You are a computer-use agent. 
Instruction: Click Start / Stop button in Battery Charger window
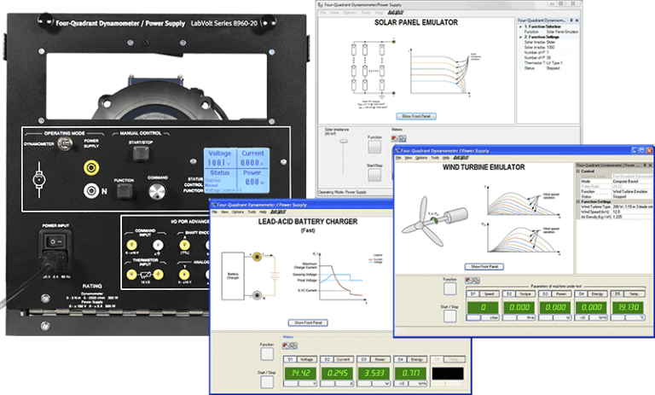(267, 381)
